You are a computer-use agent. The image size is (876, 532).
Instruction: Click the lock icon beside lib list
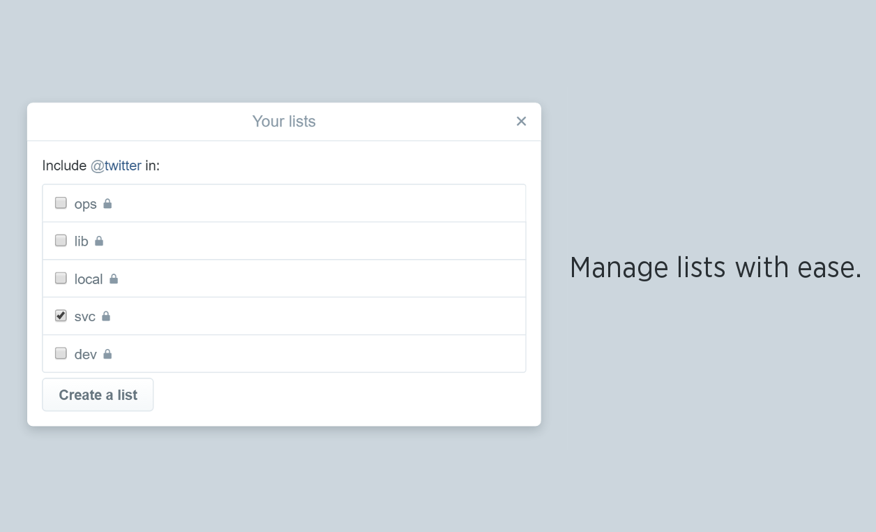click(x=98, y=241)
